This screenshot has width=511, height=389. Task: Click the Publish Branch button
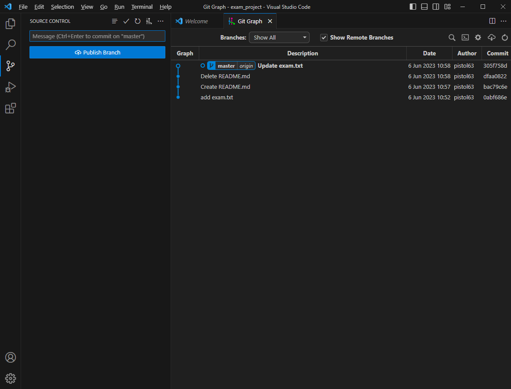(x=97, y=52)
